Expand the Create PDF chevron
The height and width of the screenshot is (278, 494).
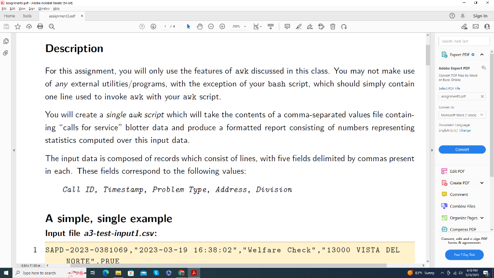pyautogui.click(x=482, y=183)
